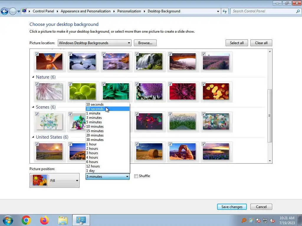This screenshot has height=226, width=302.
Task: Open recent pages dropdown arrow
Action: 19,11
